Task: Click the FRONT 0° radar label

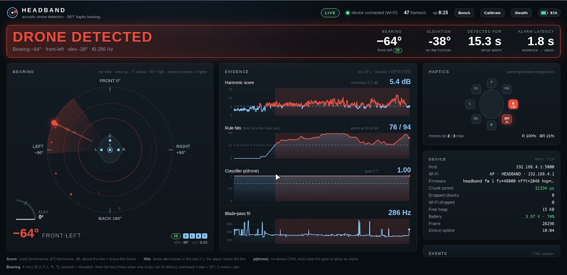Action: coord(110,81)
